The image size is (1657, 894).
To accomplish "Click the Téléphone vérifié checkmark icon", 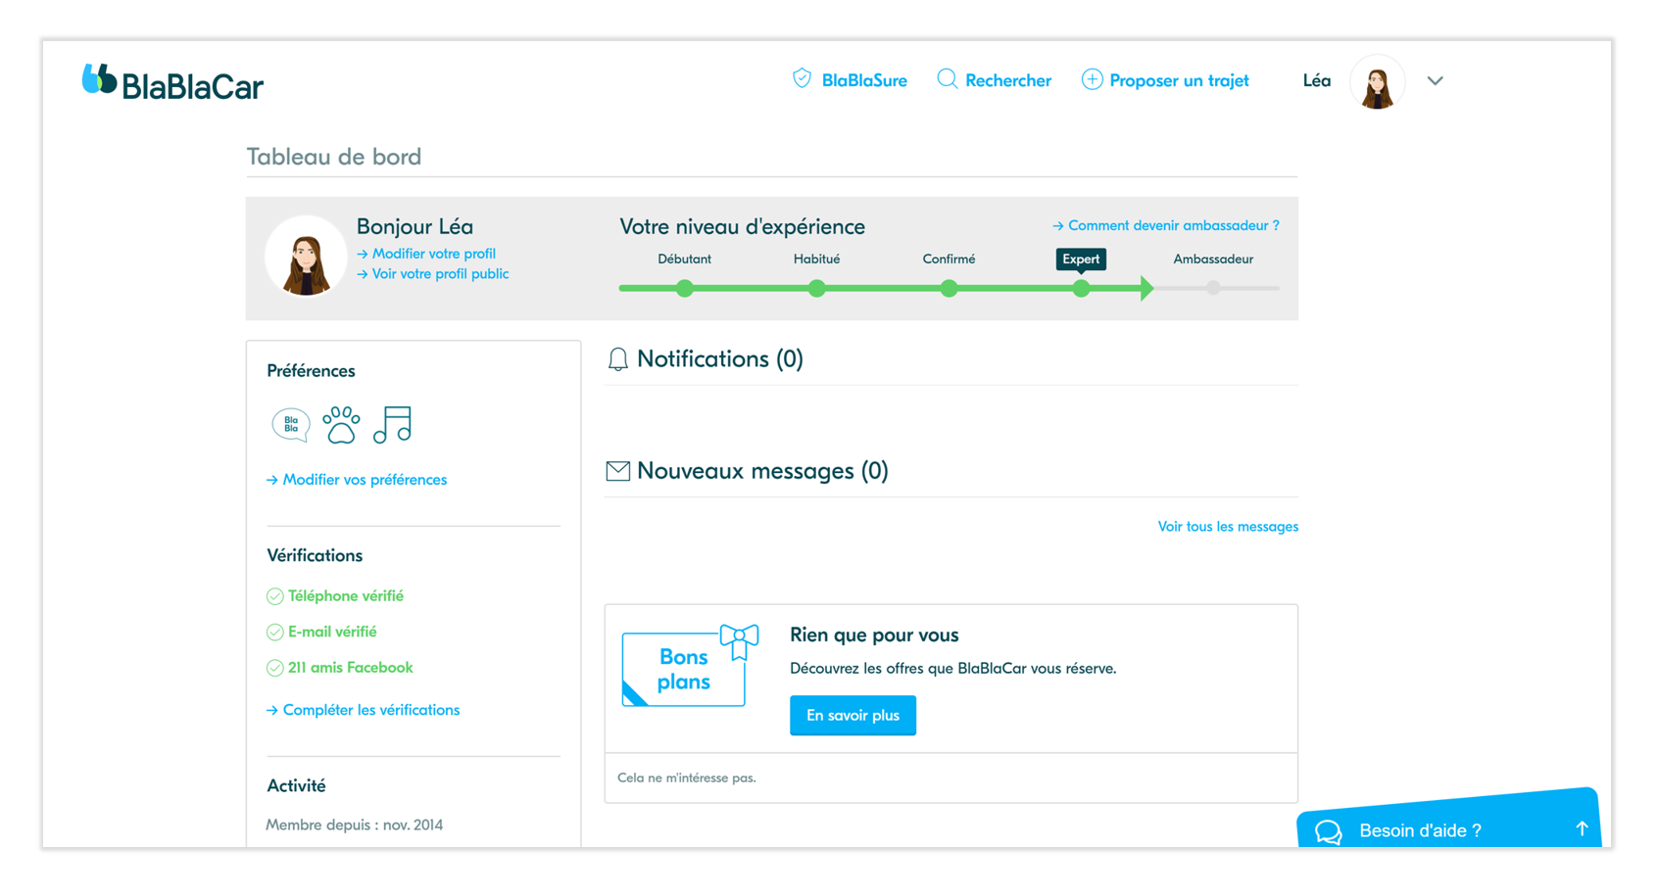I will tap(275, 596).
